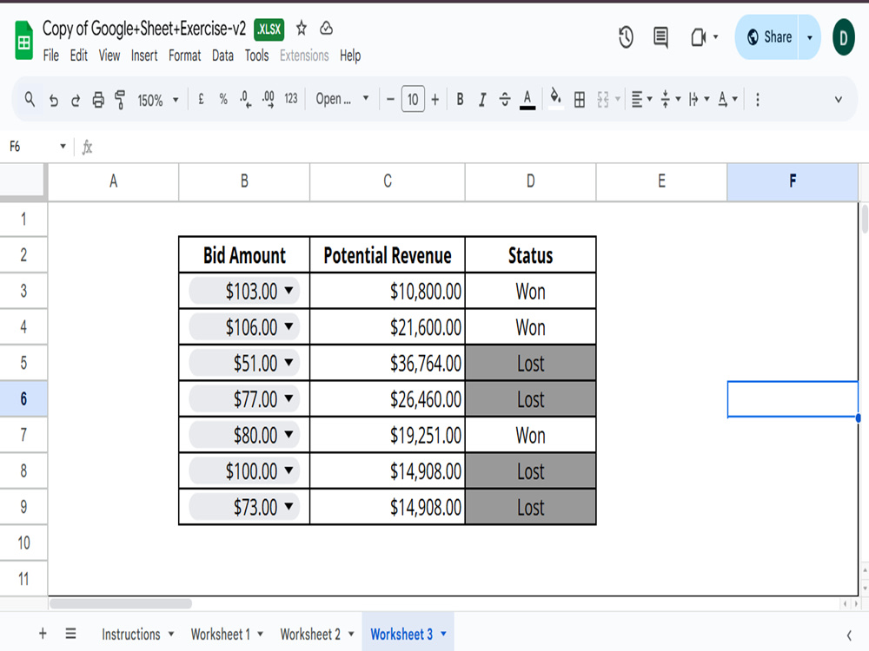Decrease font size with minus
The image size is (869, 651).
tap(390, 100)
